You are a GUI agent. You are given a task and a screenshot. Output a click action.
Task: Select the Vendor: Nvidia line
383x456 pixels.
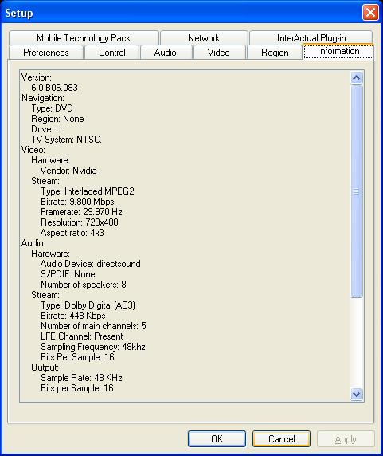coord(68,171)
